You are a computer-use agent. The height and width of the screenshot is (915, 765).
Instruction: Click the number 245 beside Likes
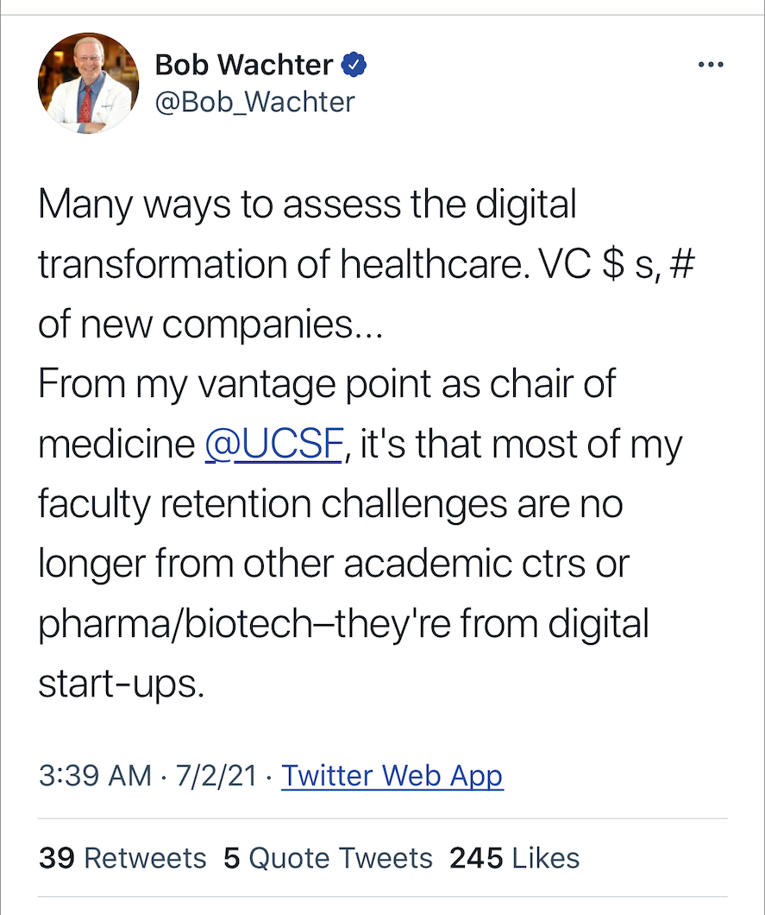click(476, 858)
